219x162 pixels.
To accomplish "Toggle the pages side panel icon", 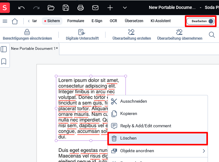I will pyautogui.click(x=4, y=49).
